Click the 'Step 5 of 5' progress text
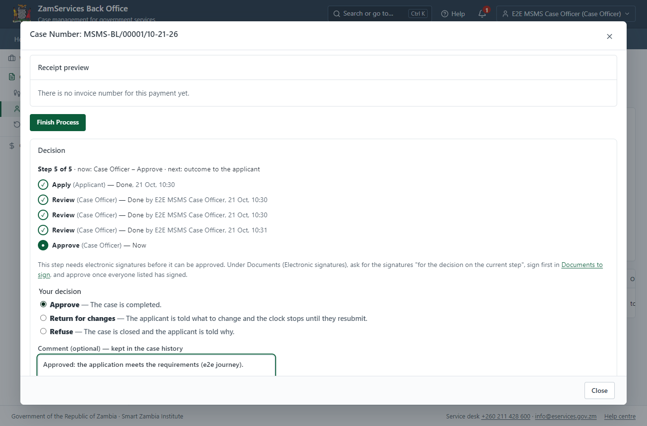 [x=55, y=169]
